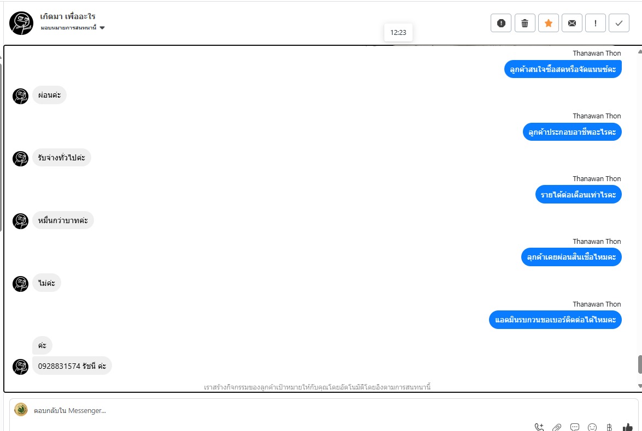Image resolution: width=642 pixels, height=431 pixels.
Task: Click customer avatar beside 0928831574 message
Action: 20,367
